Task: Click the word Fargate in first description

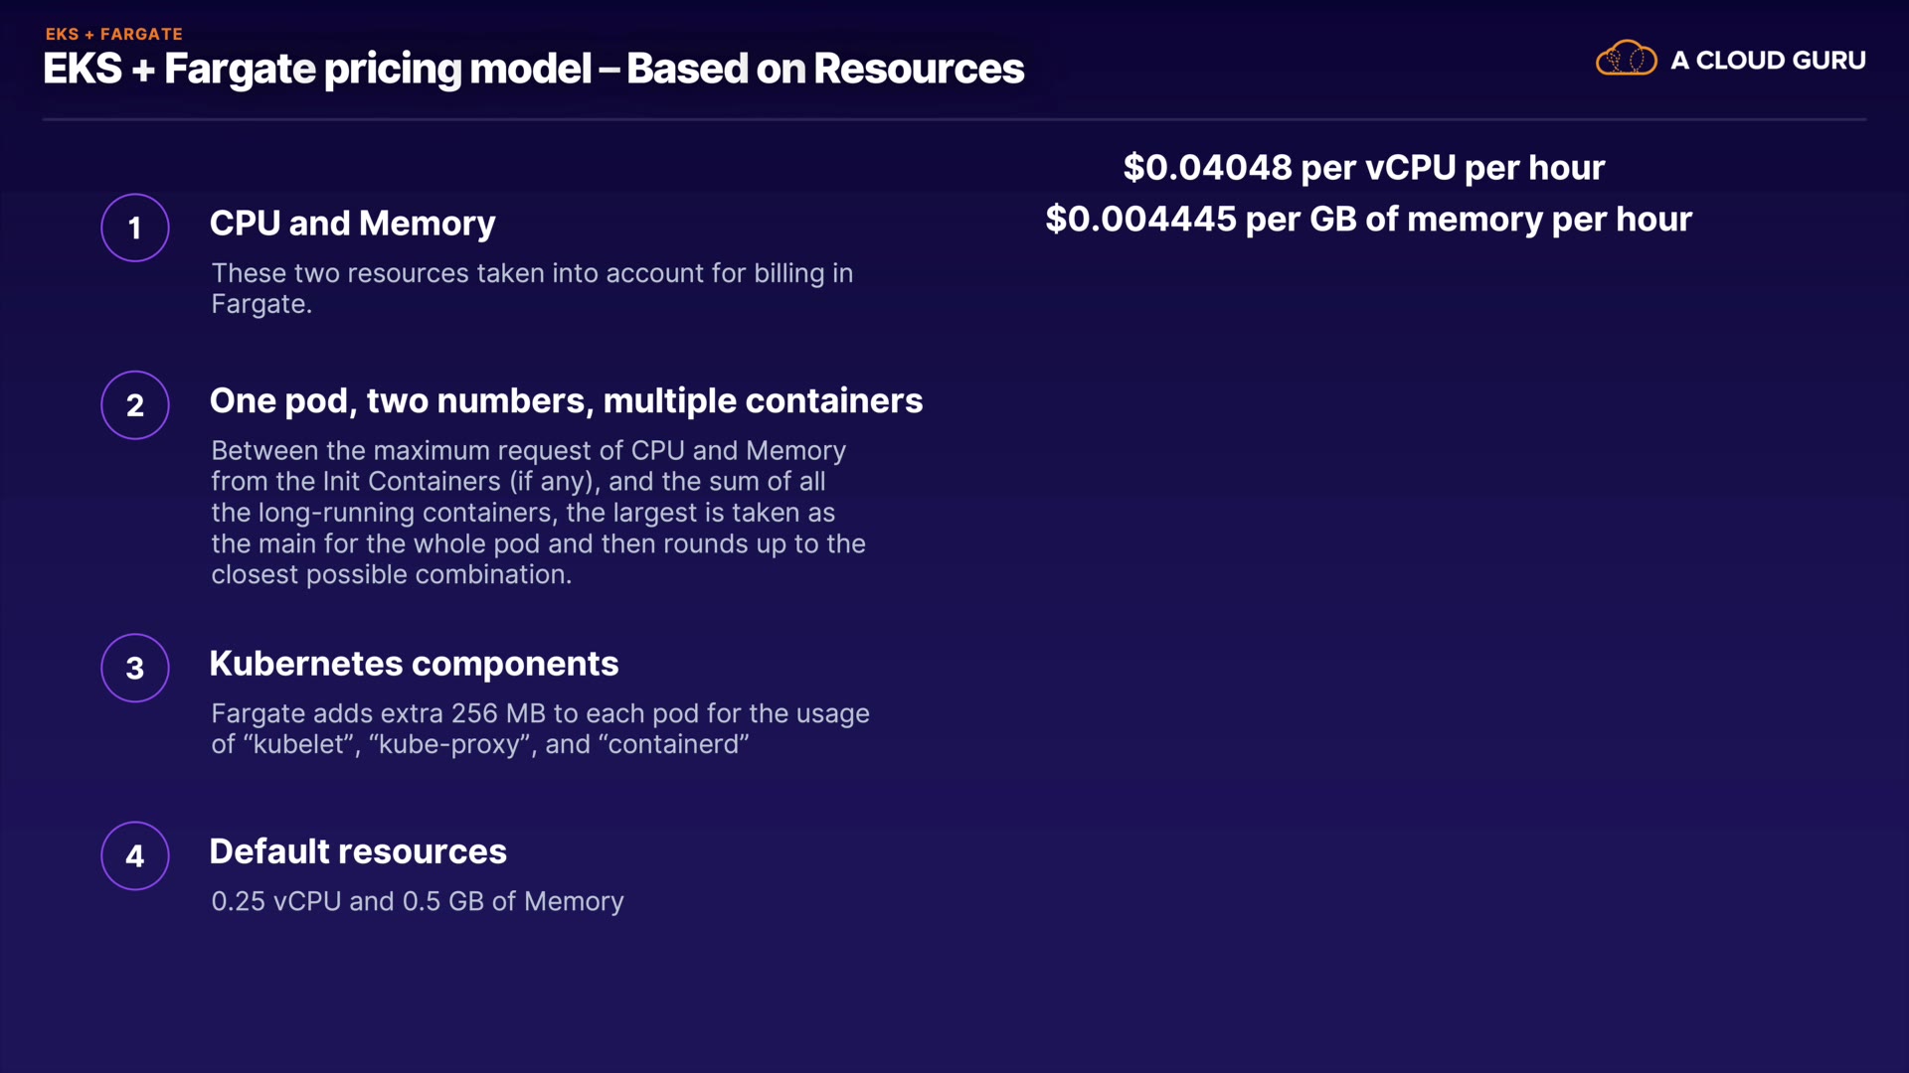Action: click(259, 304)
